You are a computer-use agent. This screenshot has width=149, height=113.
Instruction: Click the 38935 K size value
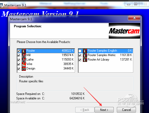coord(68,64)
